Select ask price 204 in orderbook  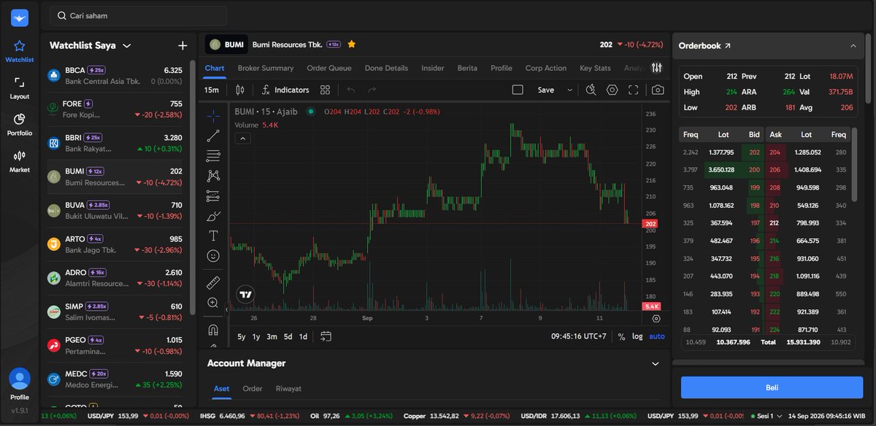(775, 152)
